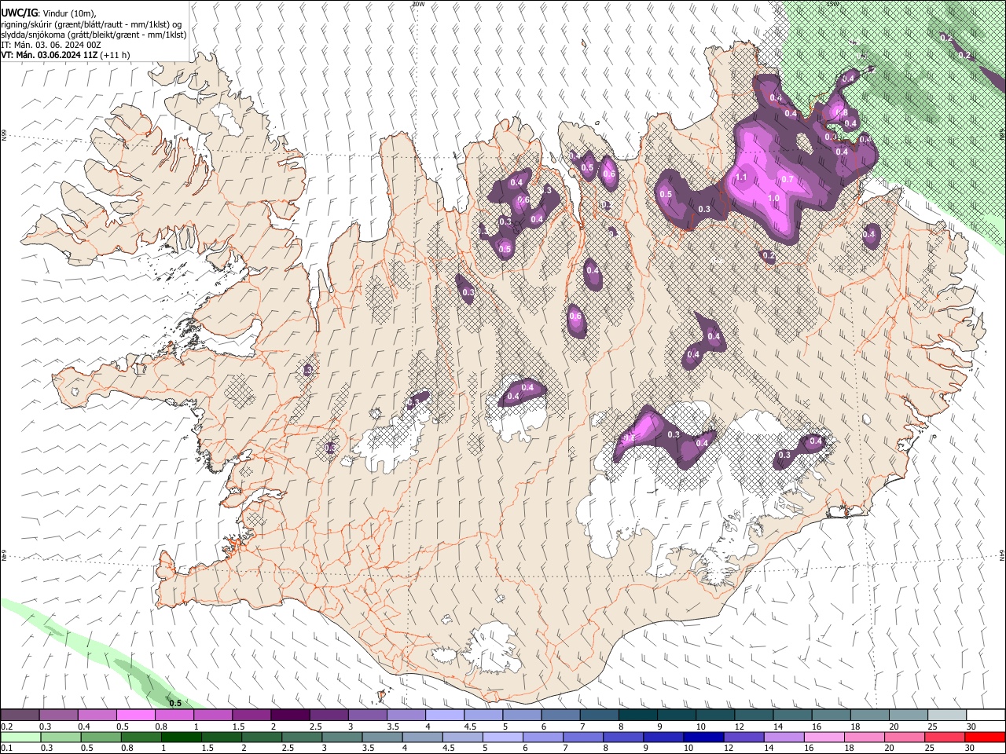Click the "20W" longitude label
The image size is (1006, 754).
click(418, 4)
